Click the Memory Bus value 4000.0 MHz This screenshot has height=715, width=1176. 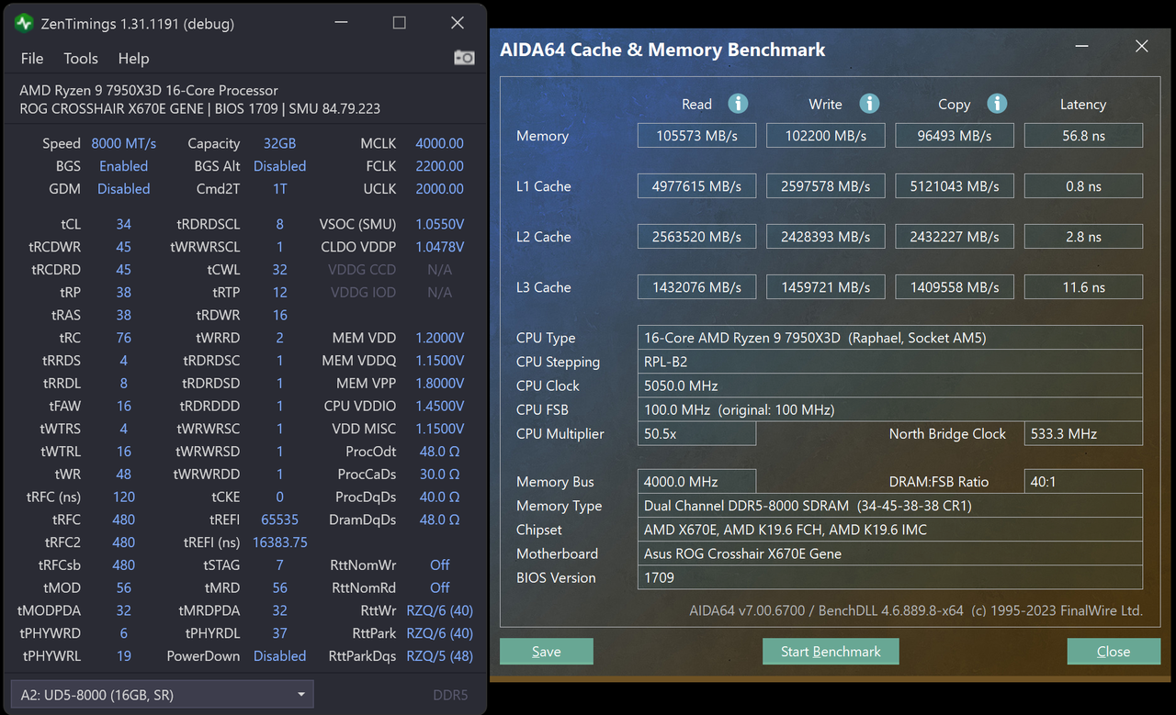697,482
